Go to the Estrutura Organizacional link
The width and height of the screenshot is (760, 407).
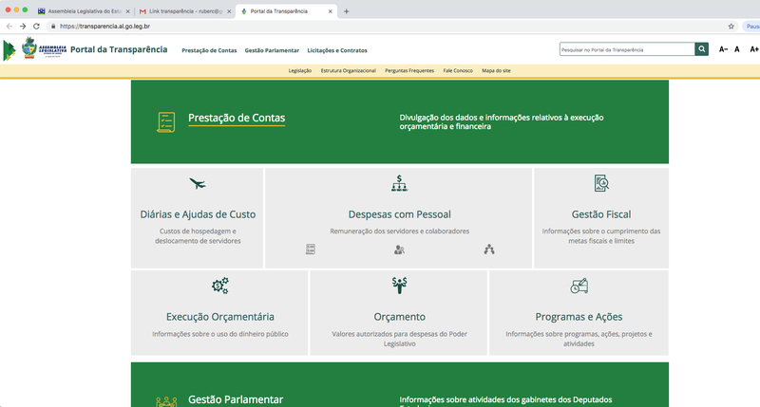349,71
